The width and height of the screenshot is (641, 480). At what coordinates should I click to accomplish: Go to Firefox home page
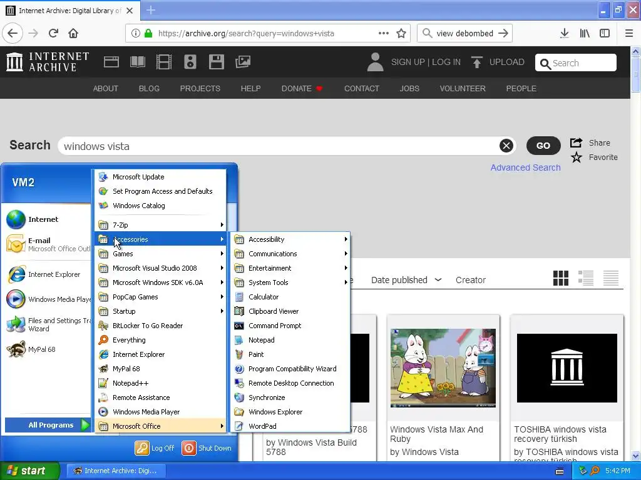73,33
